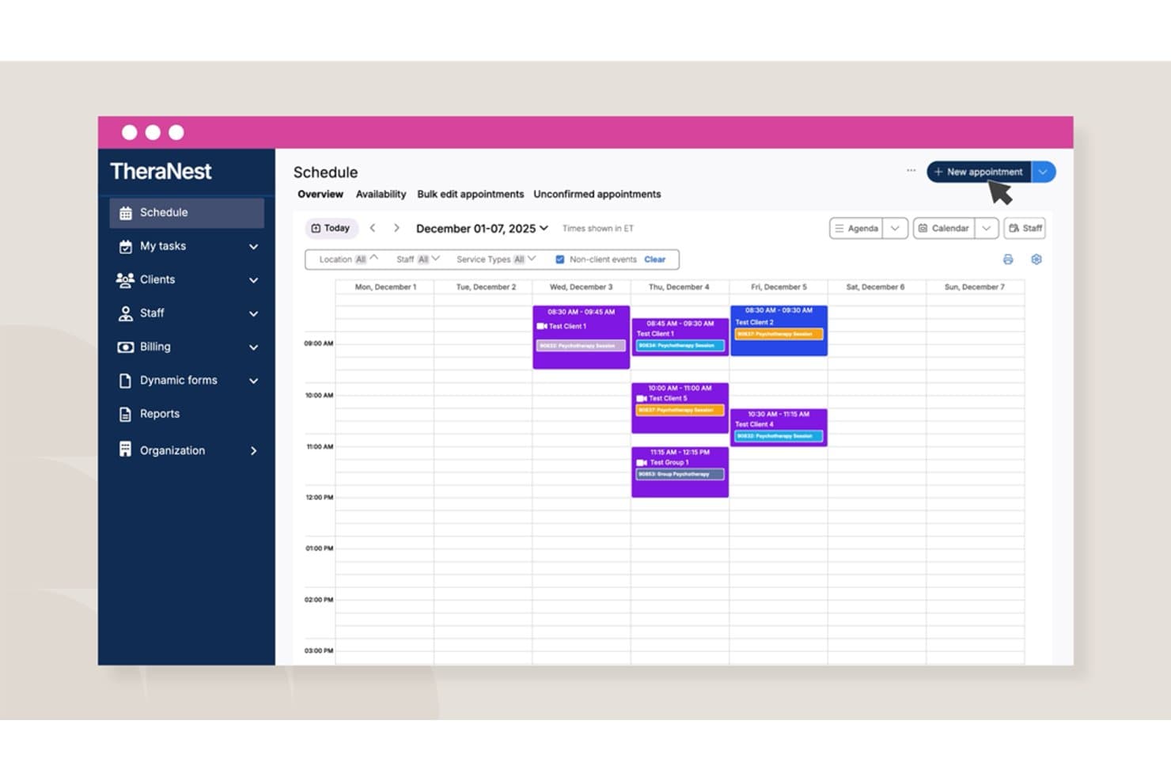This screenshot has width=1171, height=781.
Task: Click the Times shown in ET label
Action: [598, 229]
